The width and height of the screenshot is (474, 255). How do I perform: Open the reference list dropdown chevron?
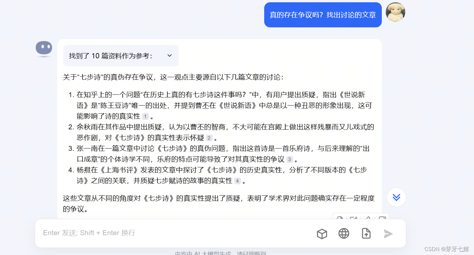pos(169,56)
